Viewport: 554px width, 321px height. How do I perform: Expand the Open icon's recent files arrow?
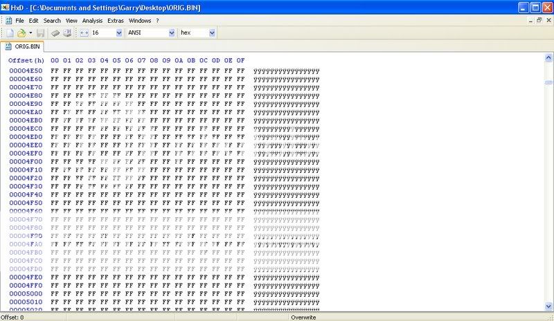pos(30,33)
